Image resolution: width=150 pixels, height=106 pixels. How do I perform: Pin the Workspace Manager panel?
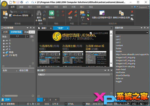30,28
